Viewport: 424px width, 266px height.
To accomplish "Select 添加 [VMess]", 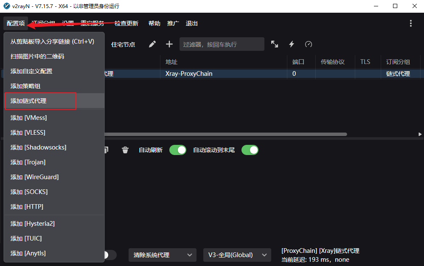I will pyautogui.click(x=54, y=118).
